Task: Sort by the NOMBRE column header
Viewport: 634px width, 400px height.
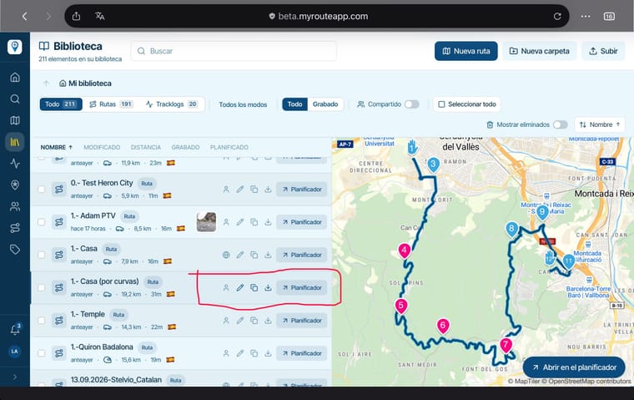Action: click(56, 147)
